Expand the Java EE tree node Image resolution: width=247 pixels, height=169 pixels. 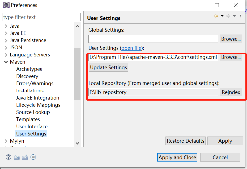click(6, 33)
